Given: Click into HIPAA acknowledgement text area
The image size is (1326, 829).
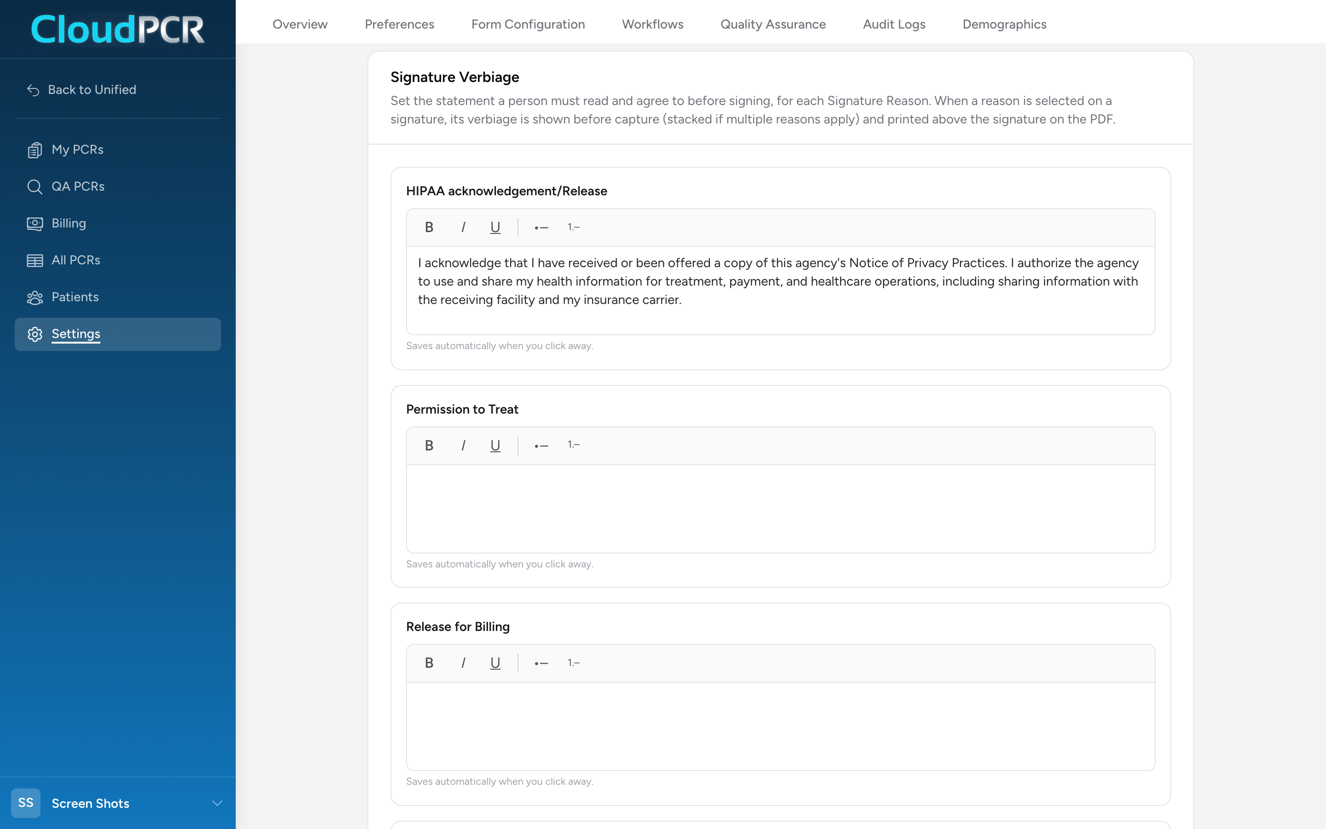Looking at the screenshot, I should click(780, 291).
